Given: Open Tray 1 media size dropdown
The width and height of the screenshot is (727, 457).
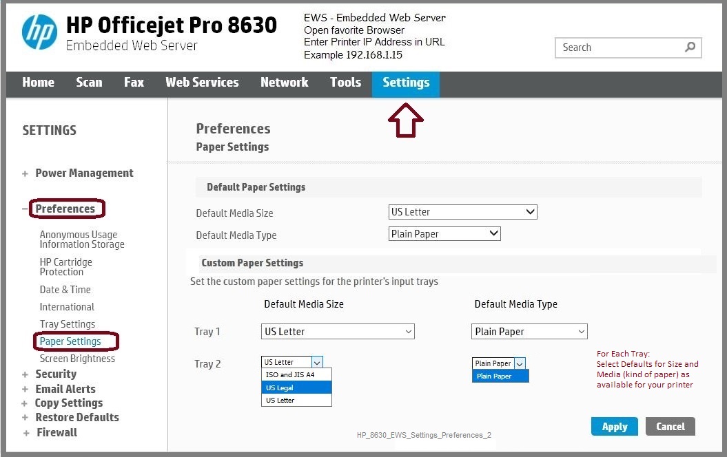Looking at the screenshot, I should click(338, 332).
